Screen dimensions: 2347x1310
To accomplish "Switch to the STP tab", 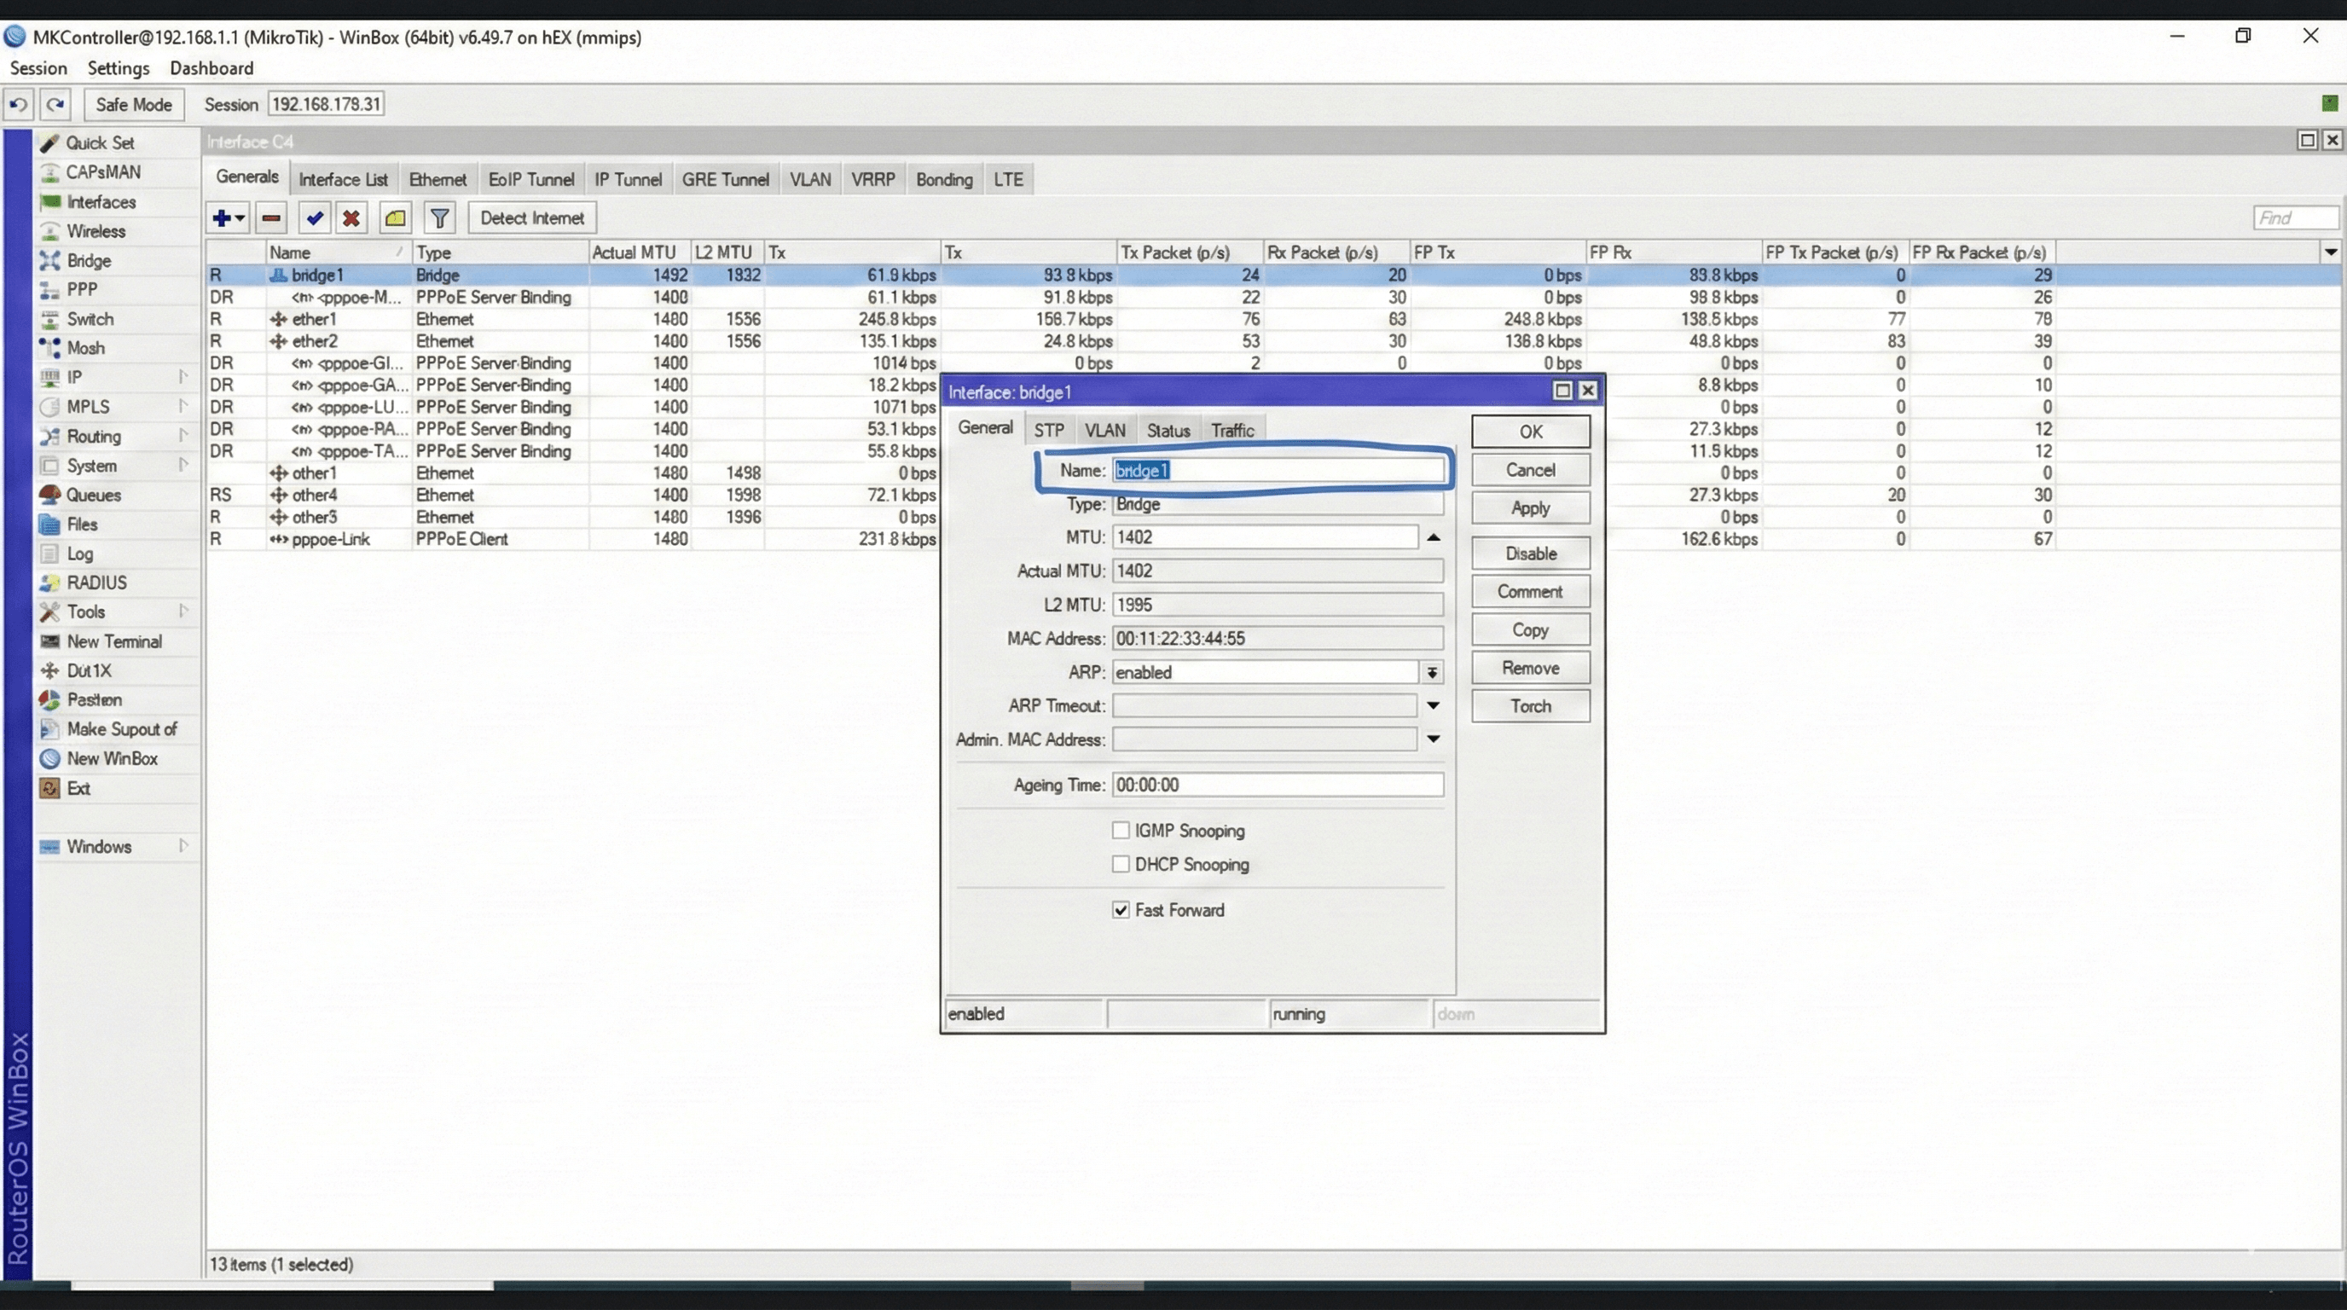I will [x=1048, y=430].
